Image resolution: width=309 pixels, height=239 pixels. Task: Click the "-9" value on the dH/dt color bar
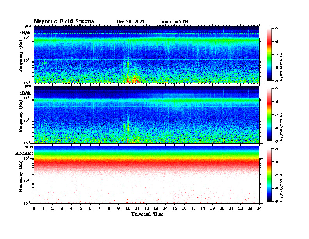pyautogui.click(x=276, y=81)
